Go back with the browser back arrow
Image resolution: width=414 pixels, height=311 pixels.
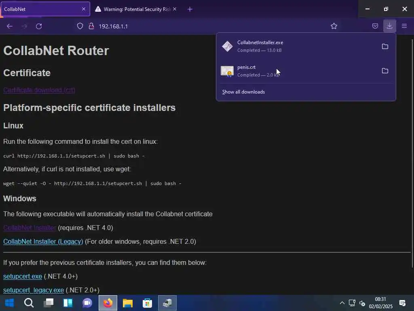[10, 26]
